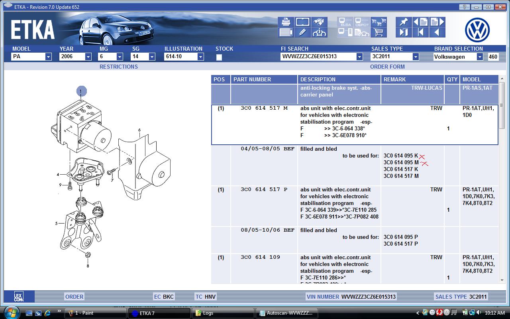Select callout 6 in the illustration
510x319 pixels.
coord(139,130)
